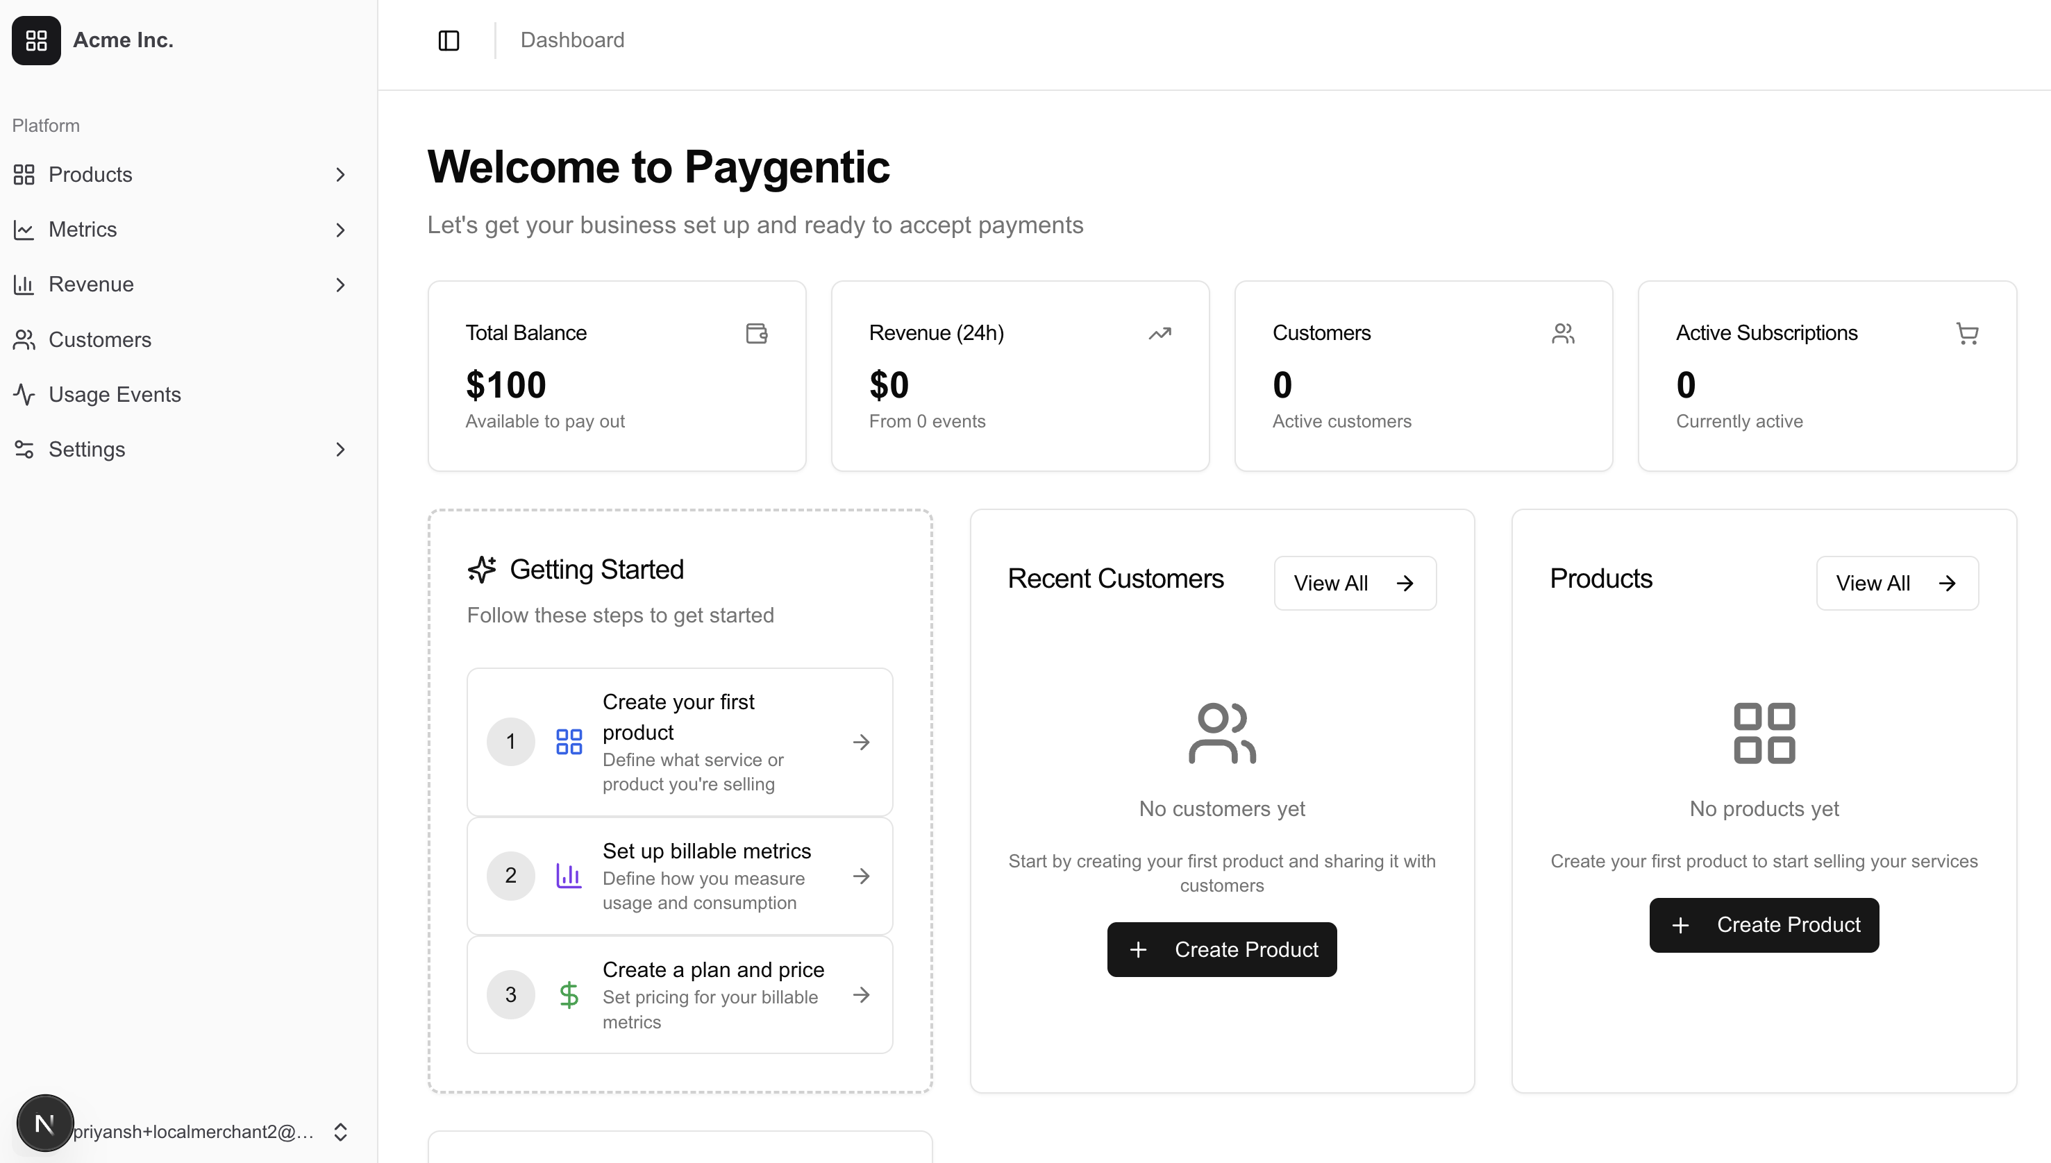Click the purple chart icon in step 2
2051x1163 pixels.
coord(569,876)
